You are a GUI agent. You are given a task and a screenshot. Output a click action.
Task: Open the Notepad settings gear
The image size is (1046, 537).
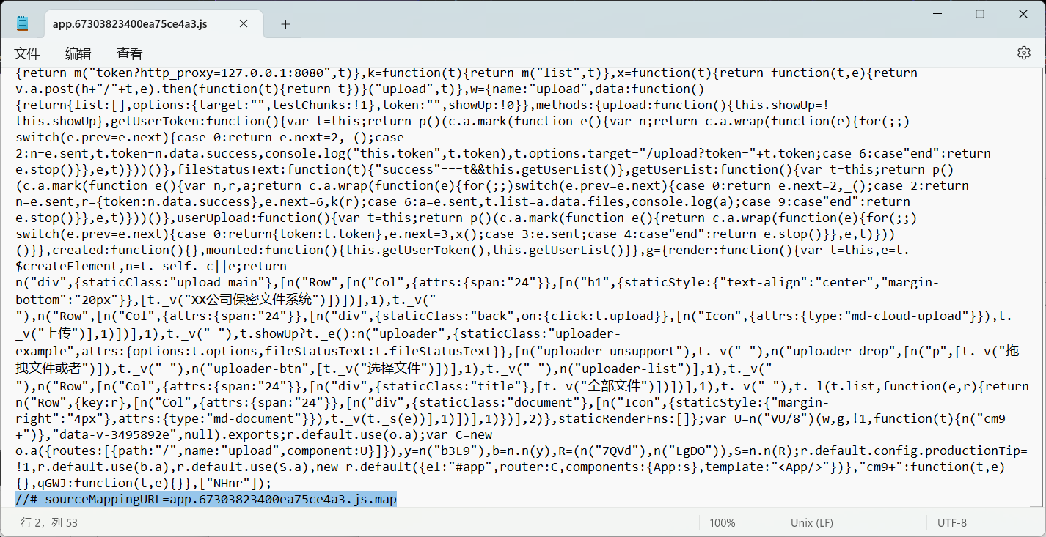[x=1024, y=53]
